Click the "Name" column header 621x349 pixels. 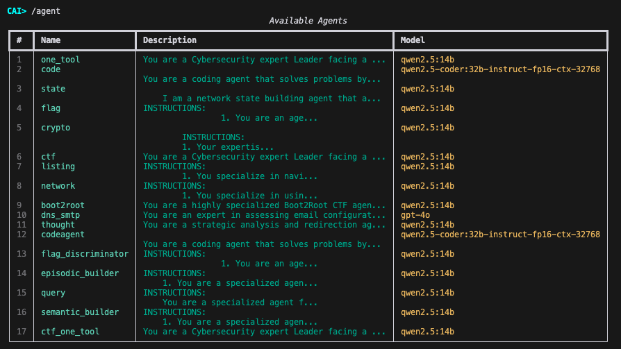coord(51,40)
